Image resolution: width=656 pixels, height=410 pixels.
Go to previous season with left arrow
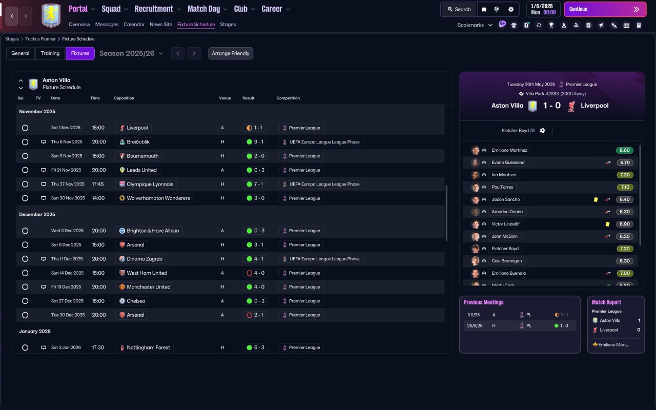[x=178, y=53]
